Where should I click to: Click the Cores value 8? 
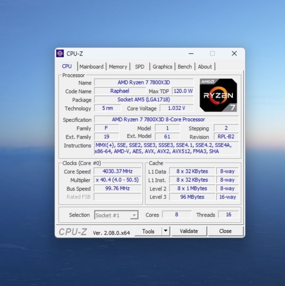(177, 215)
